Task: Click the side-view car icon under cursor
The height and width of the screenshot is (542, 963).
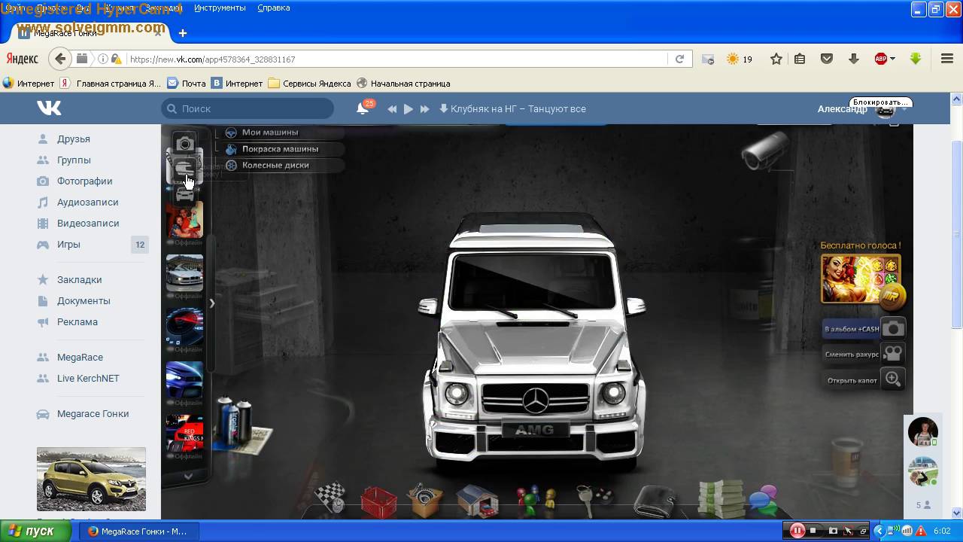Action: [x=184, y=169]
